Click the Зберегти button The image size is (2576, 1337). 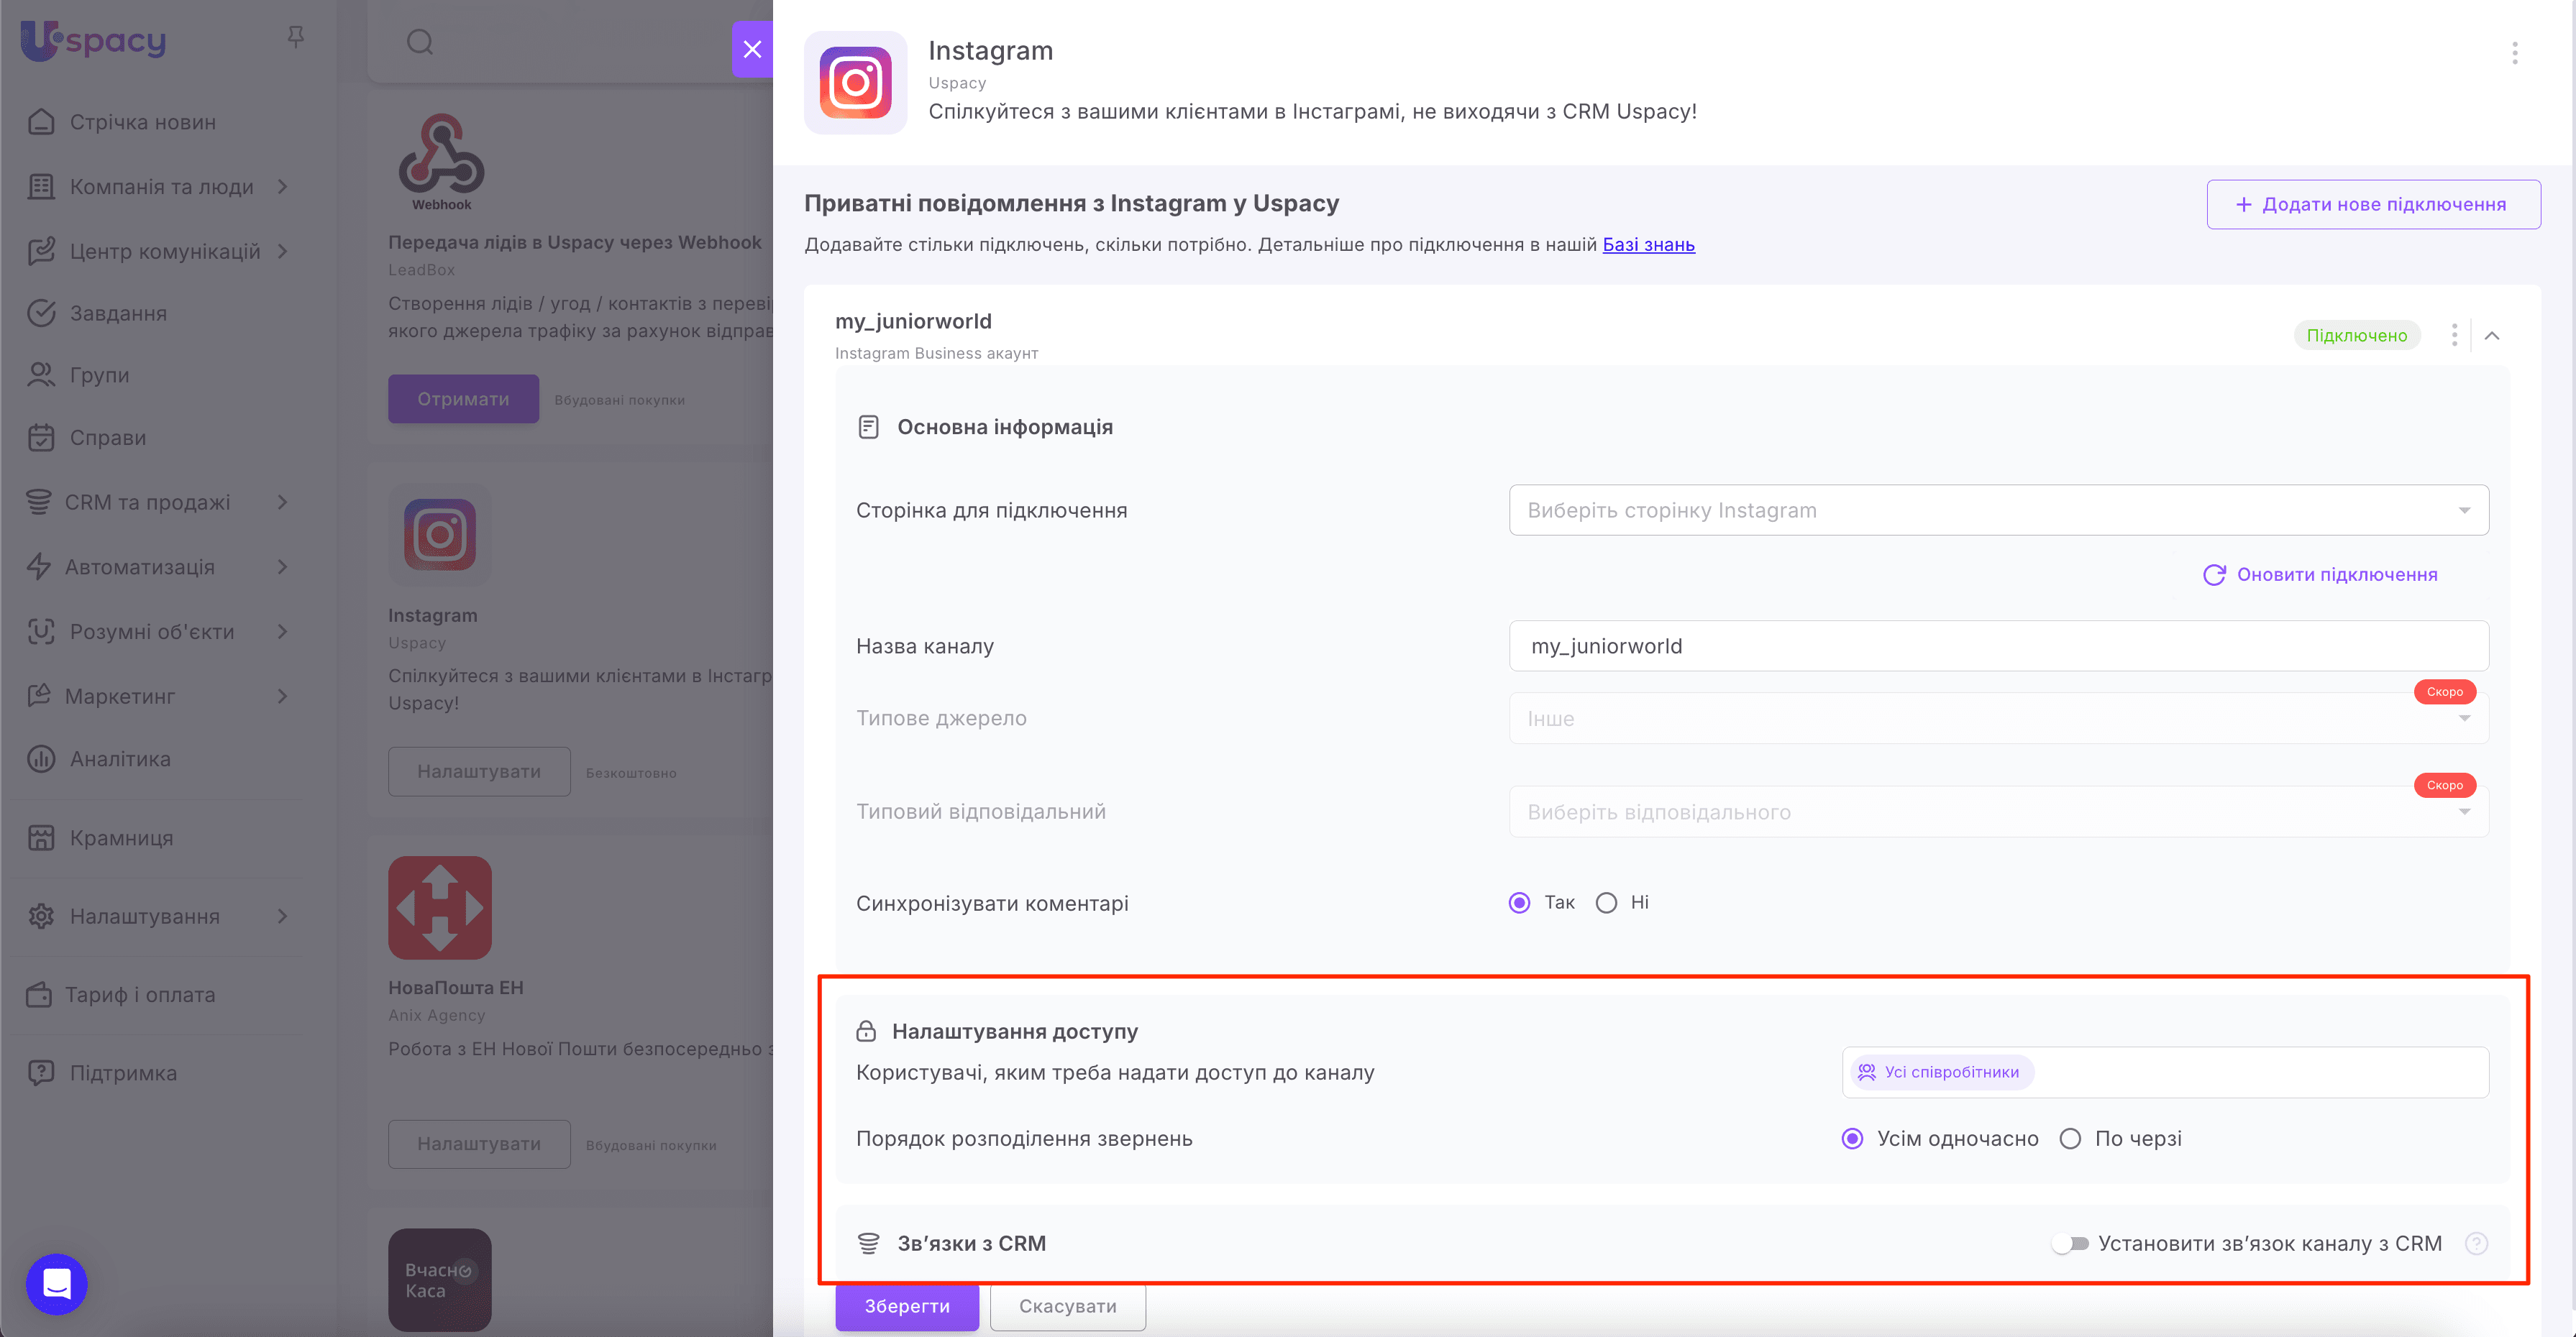coord(907,1306)
